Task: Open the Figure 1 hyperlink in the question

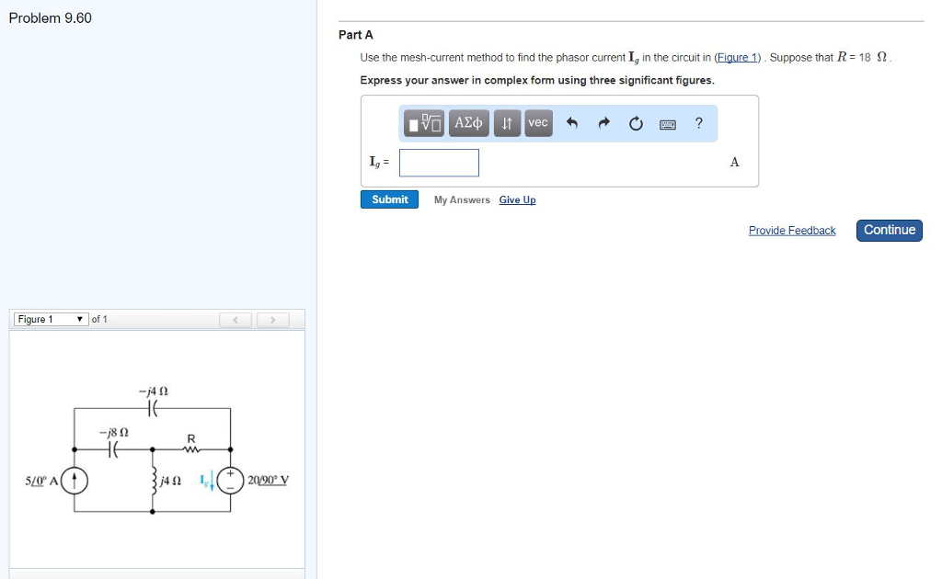Action: pyautogui.click(x=737, y=56)
